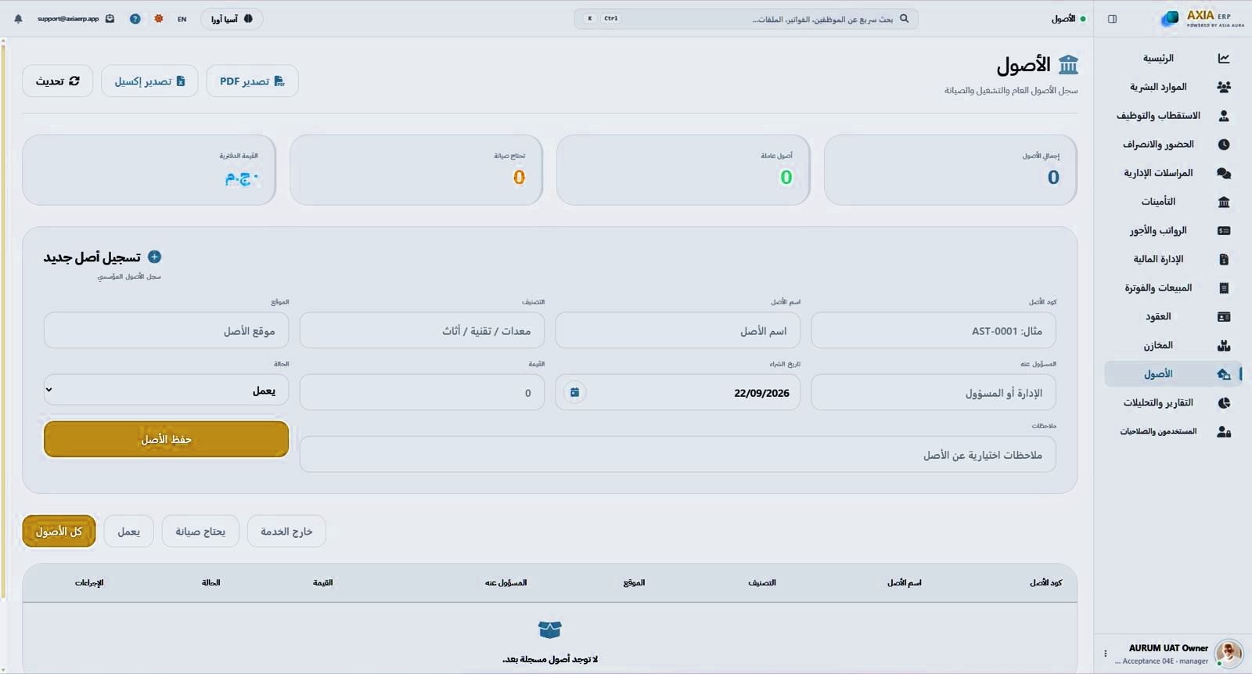Image resolution: width=1252 pixels, height=674 pixels.
Task: Focus the اسم الأصل input field
Action: click(x=678, y=330)
